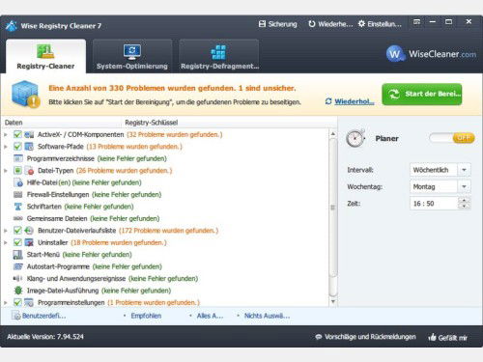The width and height of the screenshot is (483, 362).
Task: Click the Gefällt mir thumbs-up icon
Action: coord(432,337)
